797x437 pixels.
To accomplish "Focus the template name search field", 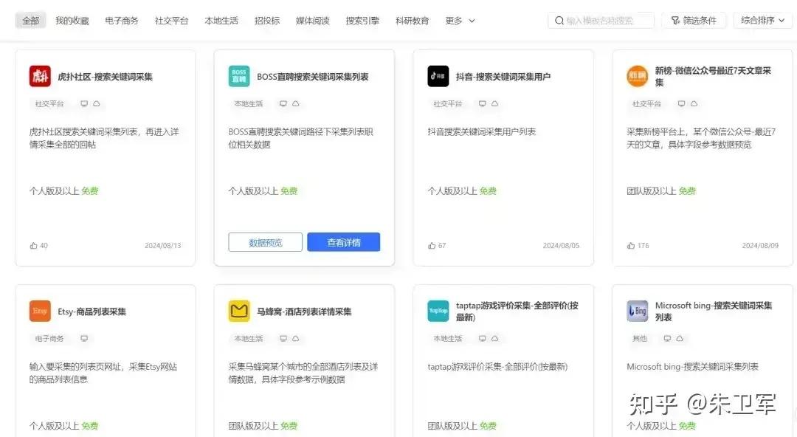I will [x=601, y=21].
